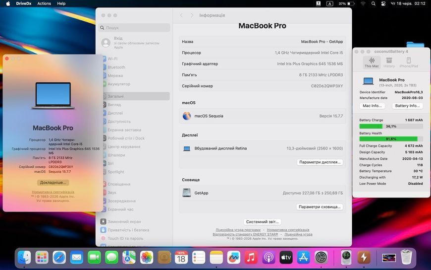Click back arrow in Settings toolbar
The image size is (431, 270).
point(181,15)
